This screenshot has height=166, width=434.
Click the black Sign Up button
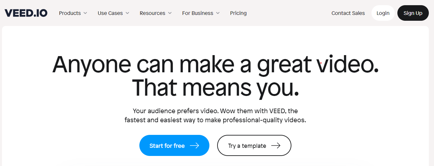[x=413, y=13]
